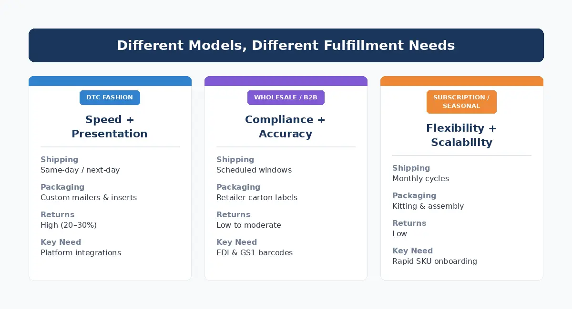572x309 pixels.
Task: Select Custom mailers & inserts text
Action: (x=89, y=198)
